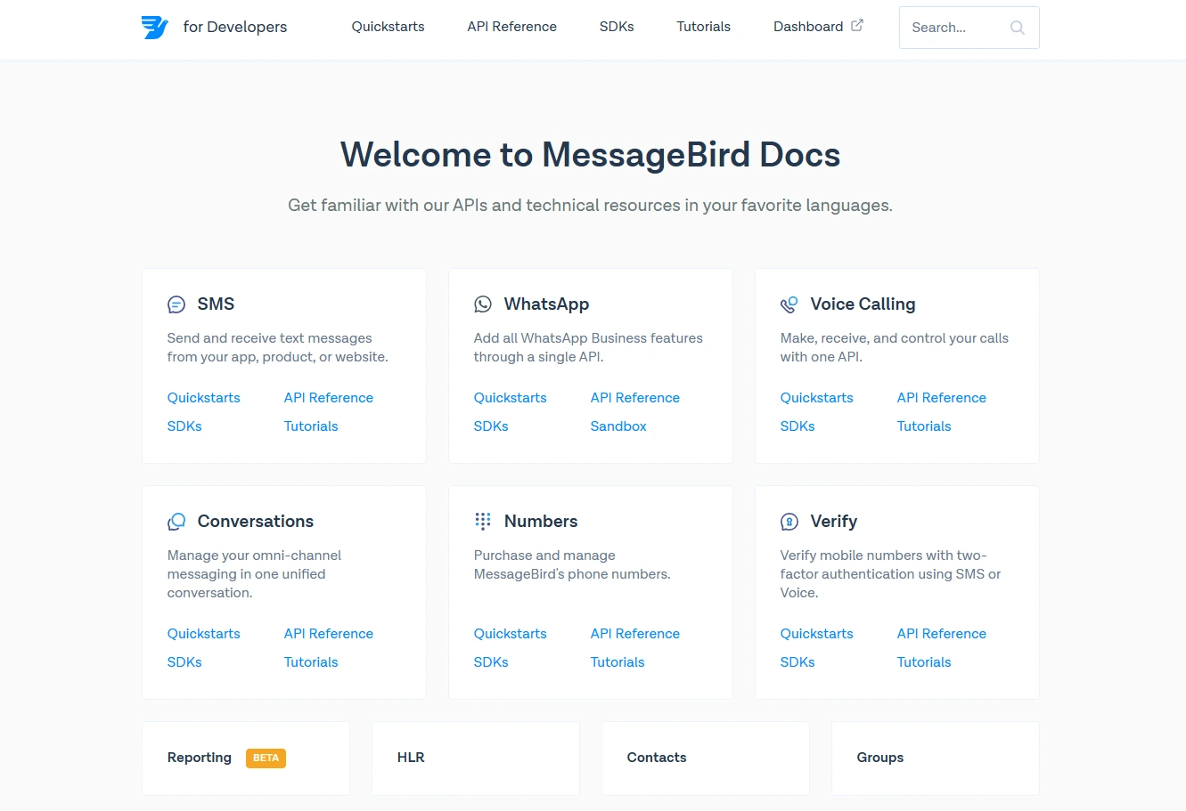The height and width of the screenshot is (811, 1186).
Task: Open Dashboard in top navigation
Action: 808,27
